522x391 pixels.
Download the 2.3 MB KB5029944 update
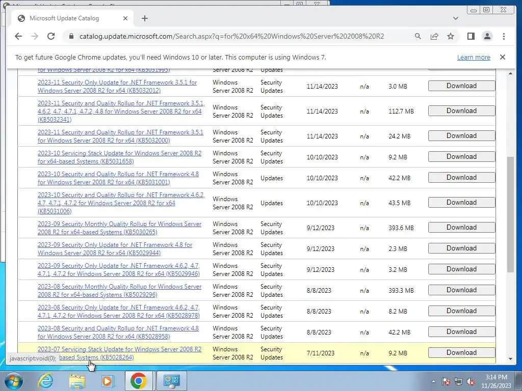pyautogui.click(x=461, y=248)
